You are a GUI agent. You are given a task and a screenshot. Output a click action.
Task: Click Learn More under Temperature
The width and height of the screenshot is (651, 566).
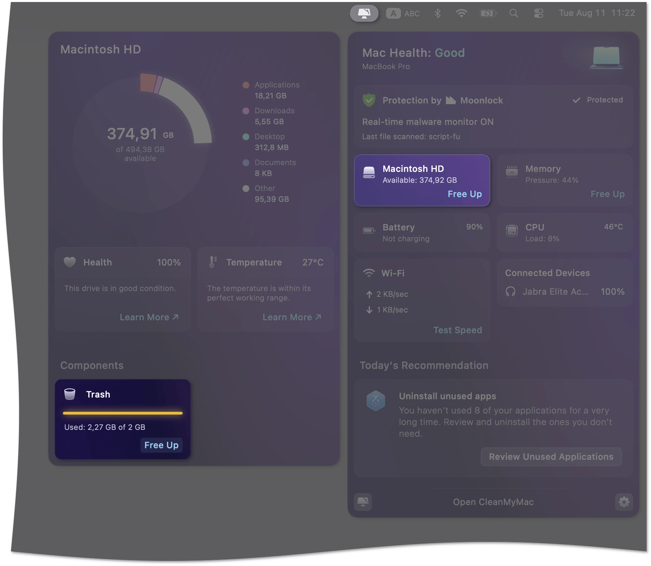coord(292,317)
